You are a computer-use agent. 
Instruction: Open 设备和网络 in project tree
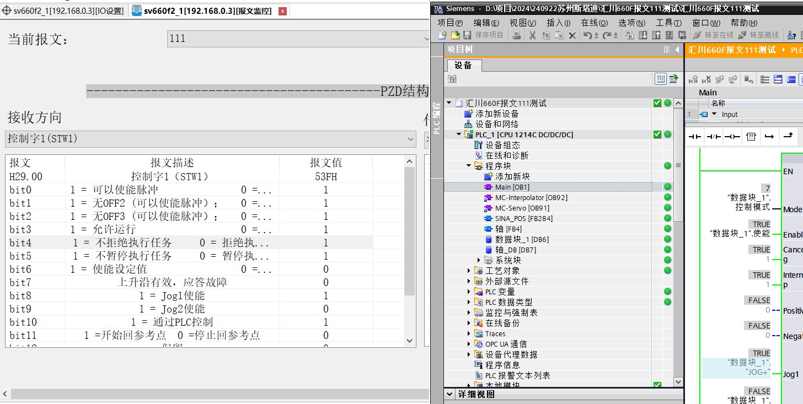[497, 124]
